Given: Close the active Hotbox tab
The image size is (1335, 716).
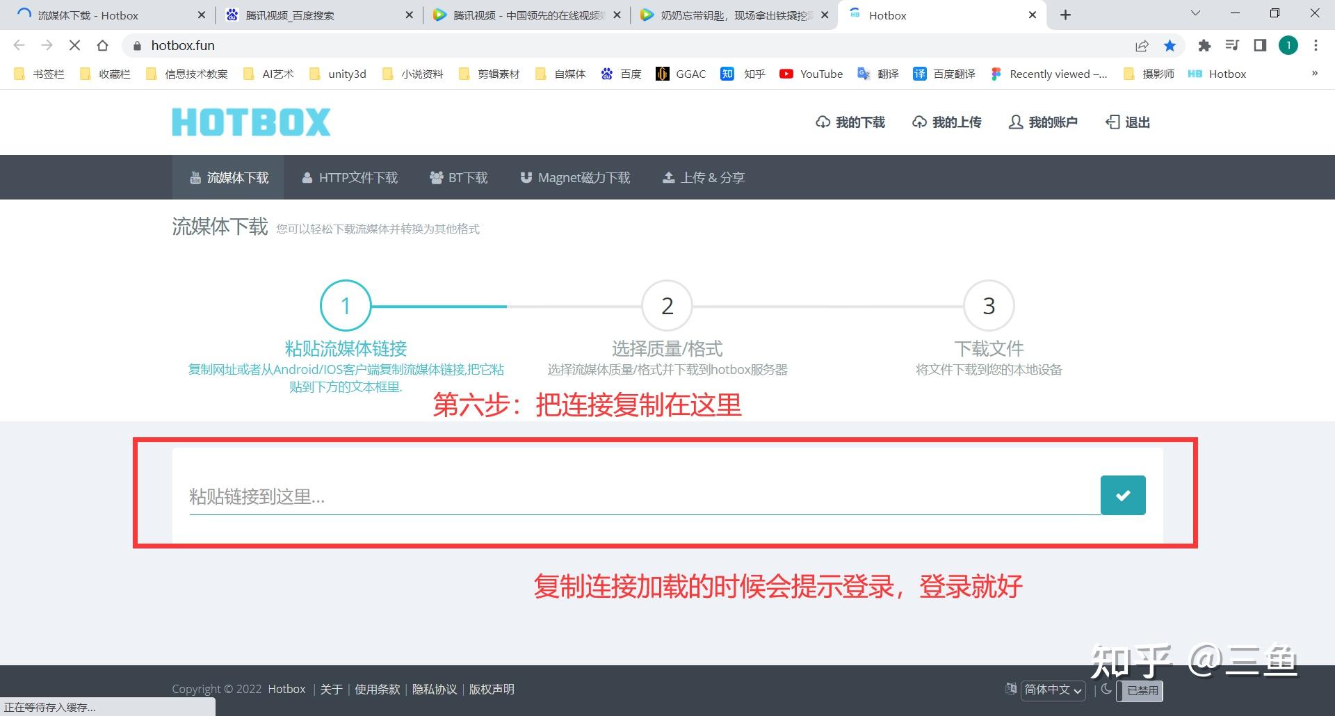Looking at the screenshot, I should [1033, 15].
